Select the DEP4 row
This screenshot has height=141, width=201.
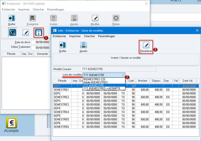(x=126, y=108)
